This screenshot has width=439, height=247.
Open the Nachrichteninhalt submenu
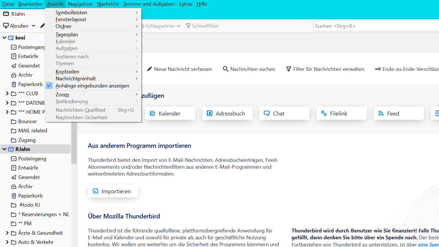coord(93,79)
